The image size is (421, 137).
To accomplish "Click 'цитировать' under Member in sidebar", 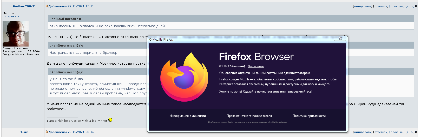I will (x=11, y=16).
